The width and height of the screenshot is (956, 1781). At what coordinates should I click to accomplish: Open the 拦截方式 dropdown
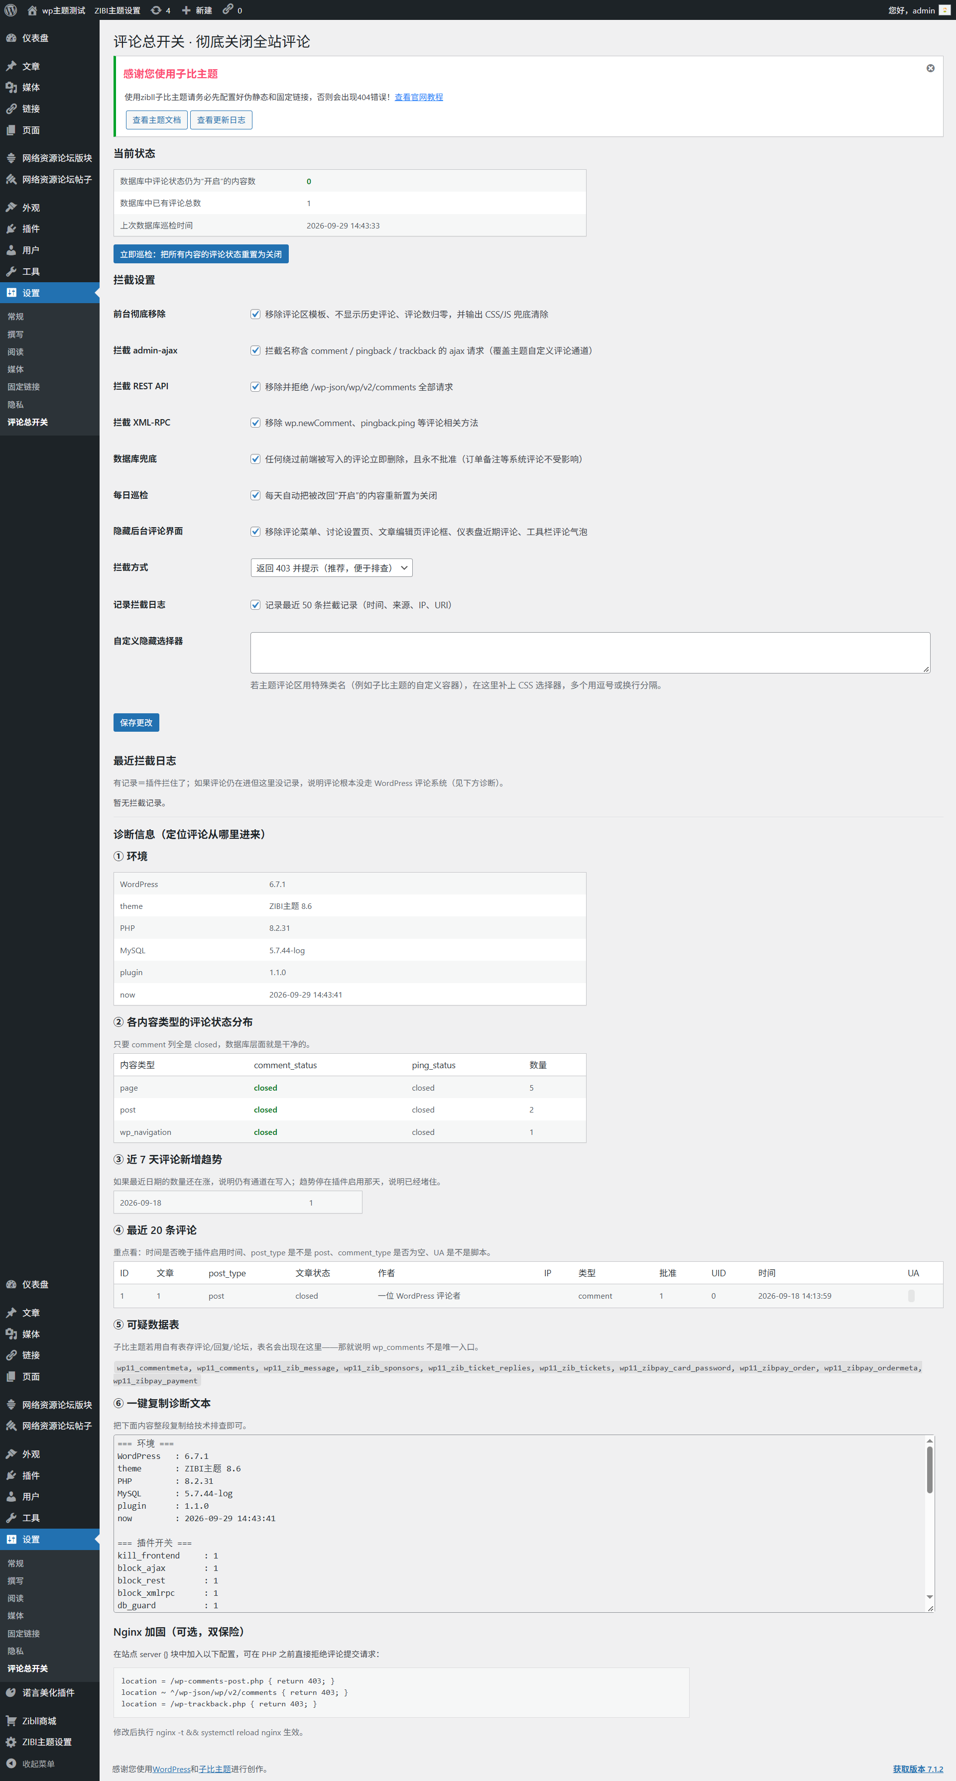tap(331, 567)
